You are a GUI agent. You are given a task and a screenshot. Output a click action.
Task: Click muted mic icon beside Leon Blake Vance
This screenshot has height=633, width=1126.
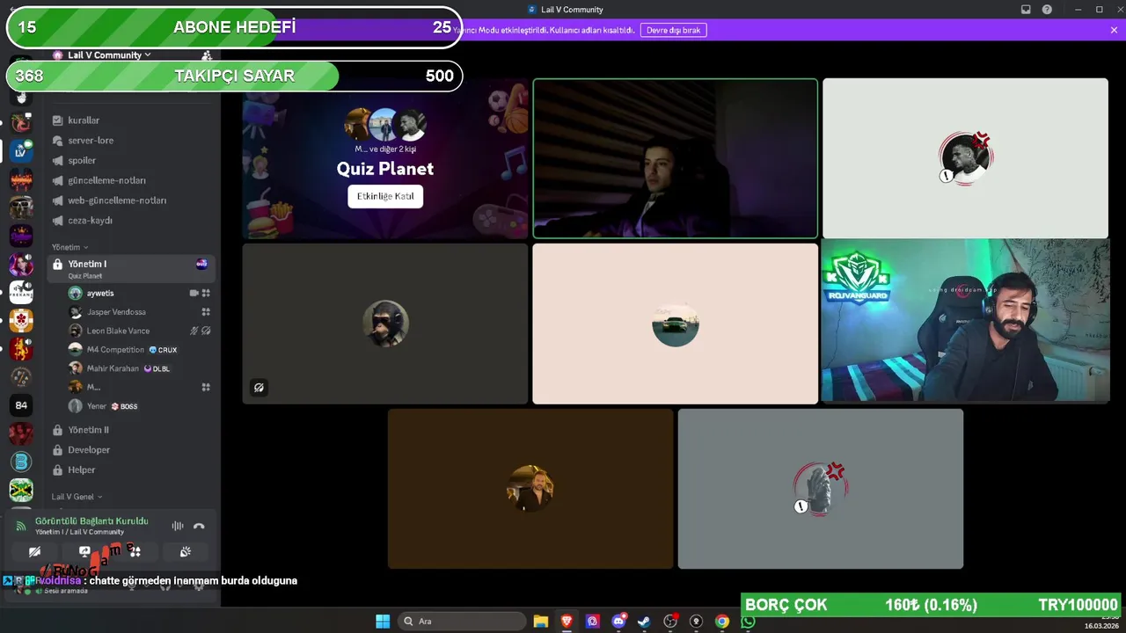pyautogui.click(x=194, y=331)
